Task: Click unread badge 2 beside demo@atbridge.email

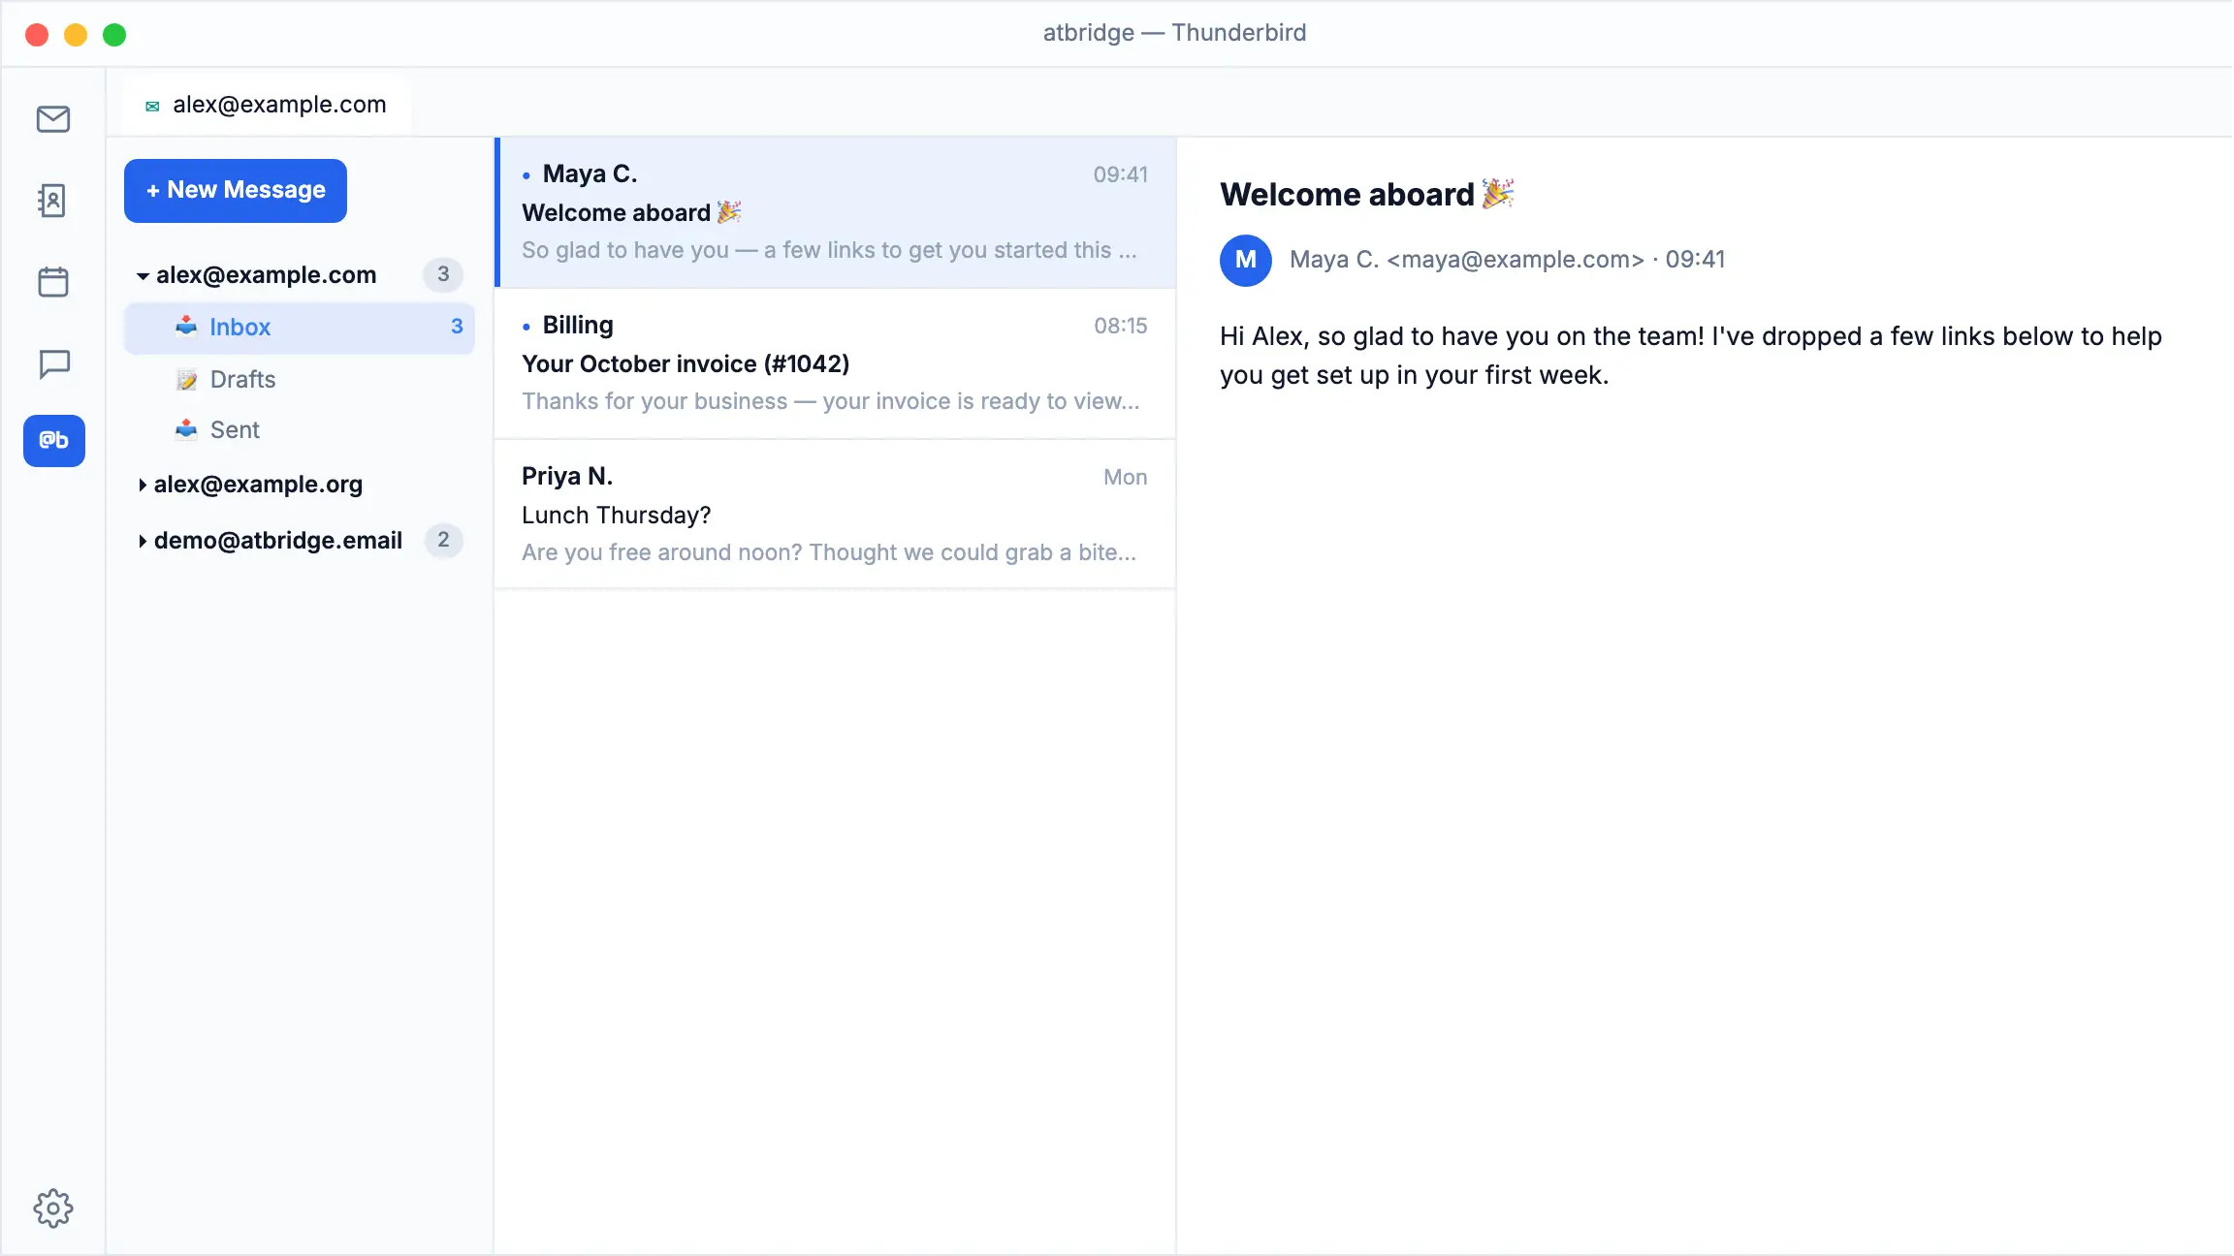Action: click(x=443, y=540)
